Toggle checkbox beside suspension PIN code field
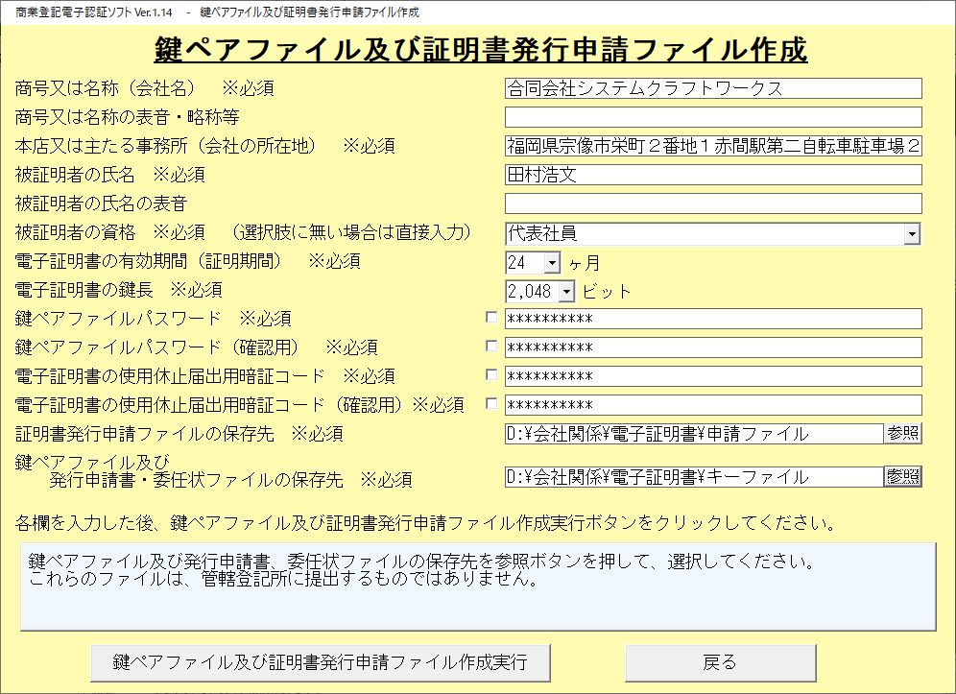 tap(491, 375)
